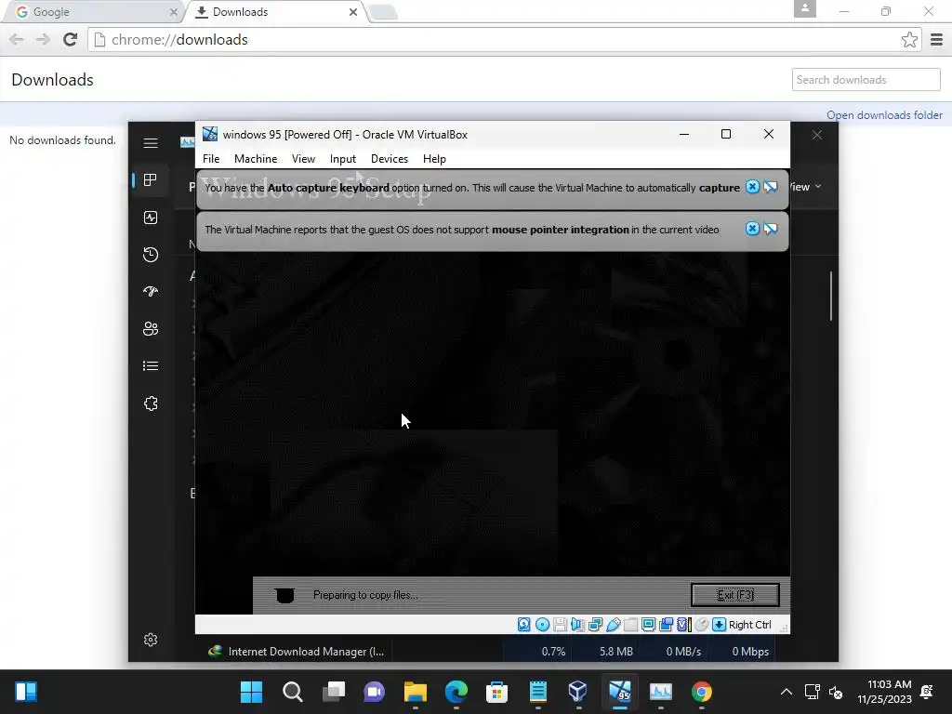
Task: Open Task View from the taskbar
Action: point(334,692)
